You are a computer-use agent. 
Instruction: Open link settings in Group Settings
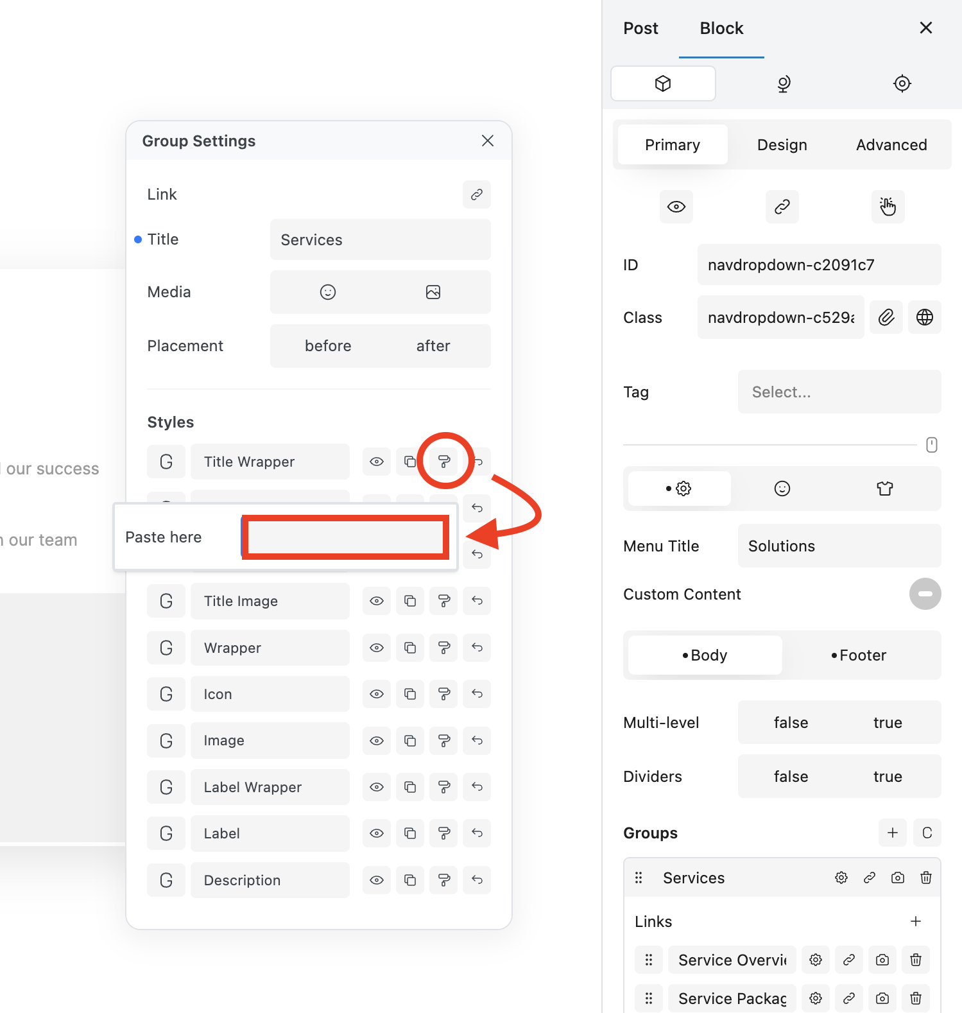point(476,195)
